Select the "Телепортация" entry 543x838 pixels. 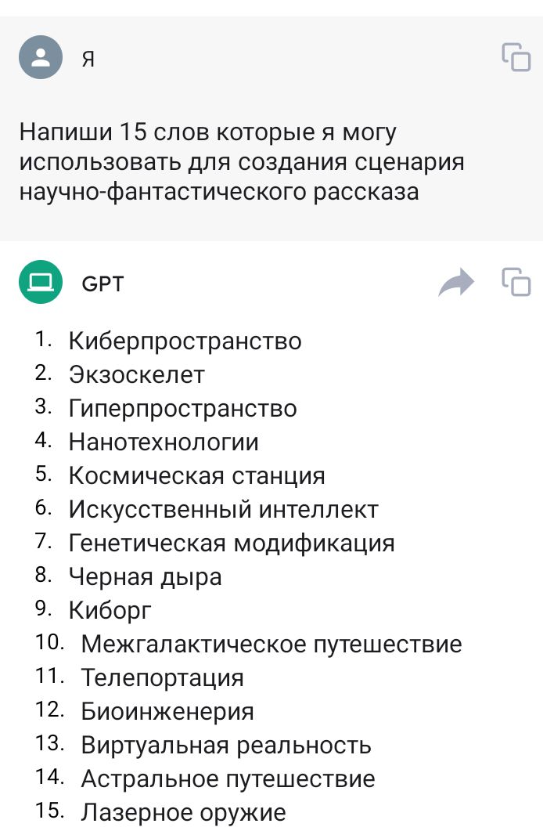pyautogui.click(x=163, y=678)
